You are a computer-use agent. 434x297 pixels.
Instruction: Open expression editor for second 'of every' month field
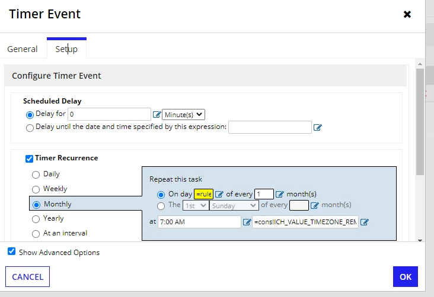[314, 205]
